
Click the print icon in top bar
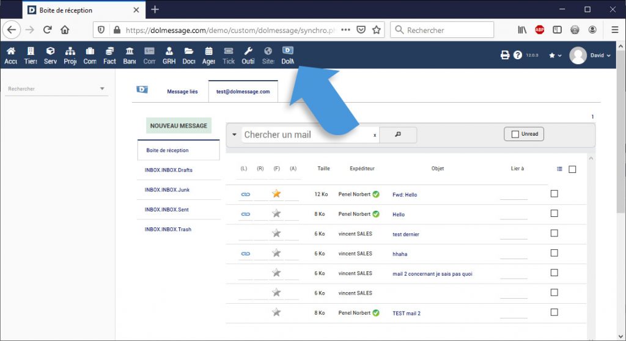pos(505,55)
